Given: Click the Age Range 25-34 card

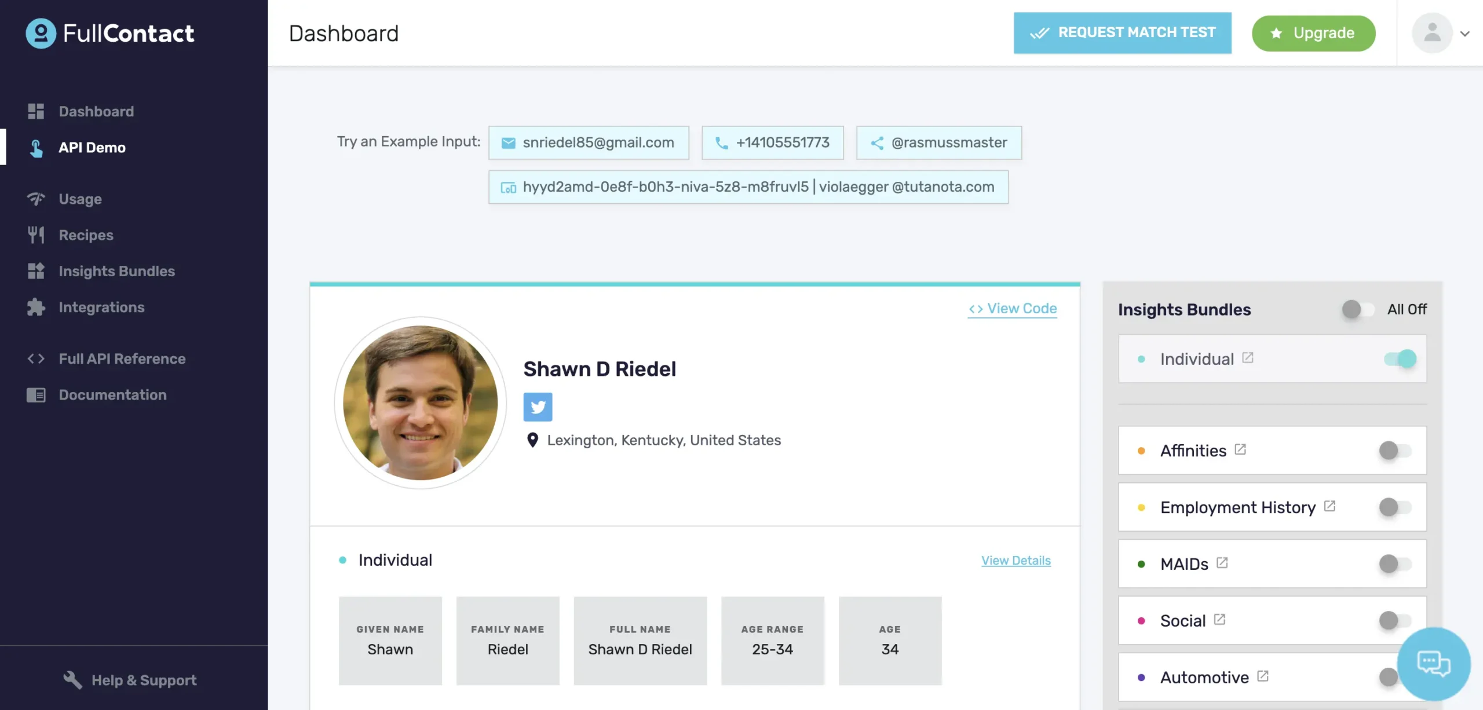Looking at the screenshot, I should click(772, 641).
